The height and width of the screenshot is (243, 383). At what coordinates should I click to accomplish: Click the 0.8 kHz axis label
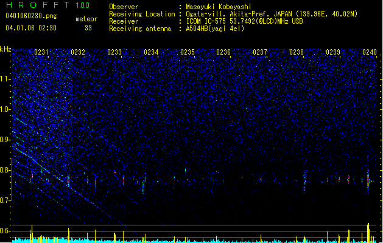(5, 170)
